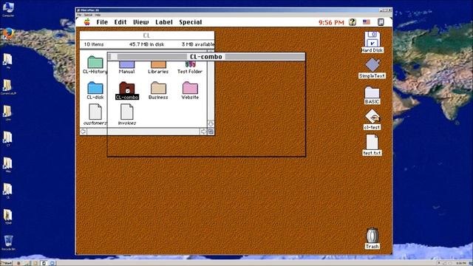Select the CL-disk folder
The width and height of the screenshot is (473, 266).
[x=95, y=88]
